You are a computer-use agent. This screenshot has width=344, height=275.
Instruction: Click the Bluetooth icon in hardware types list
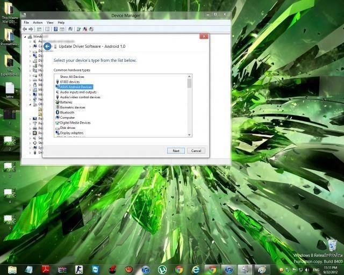pos(58,112)
